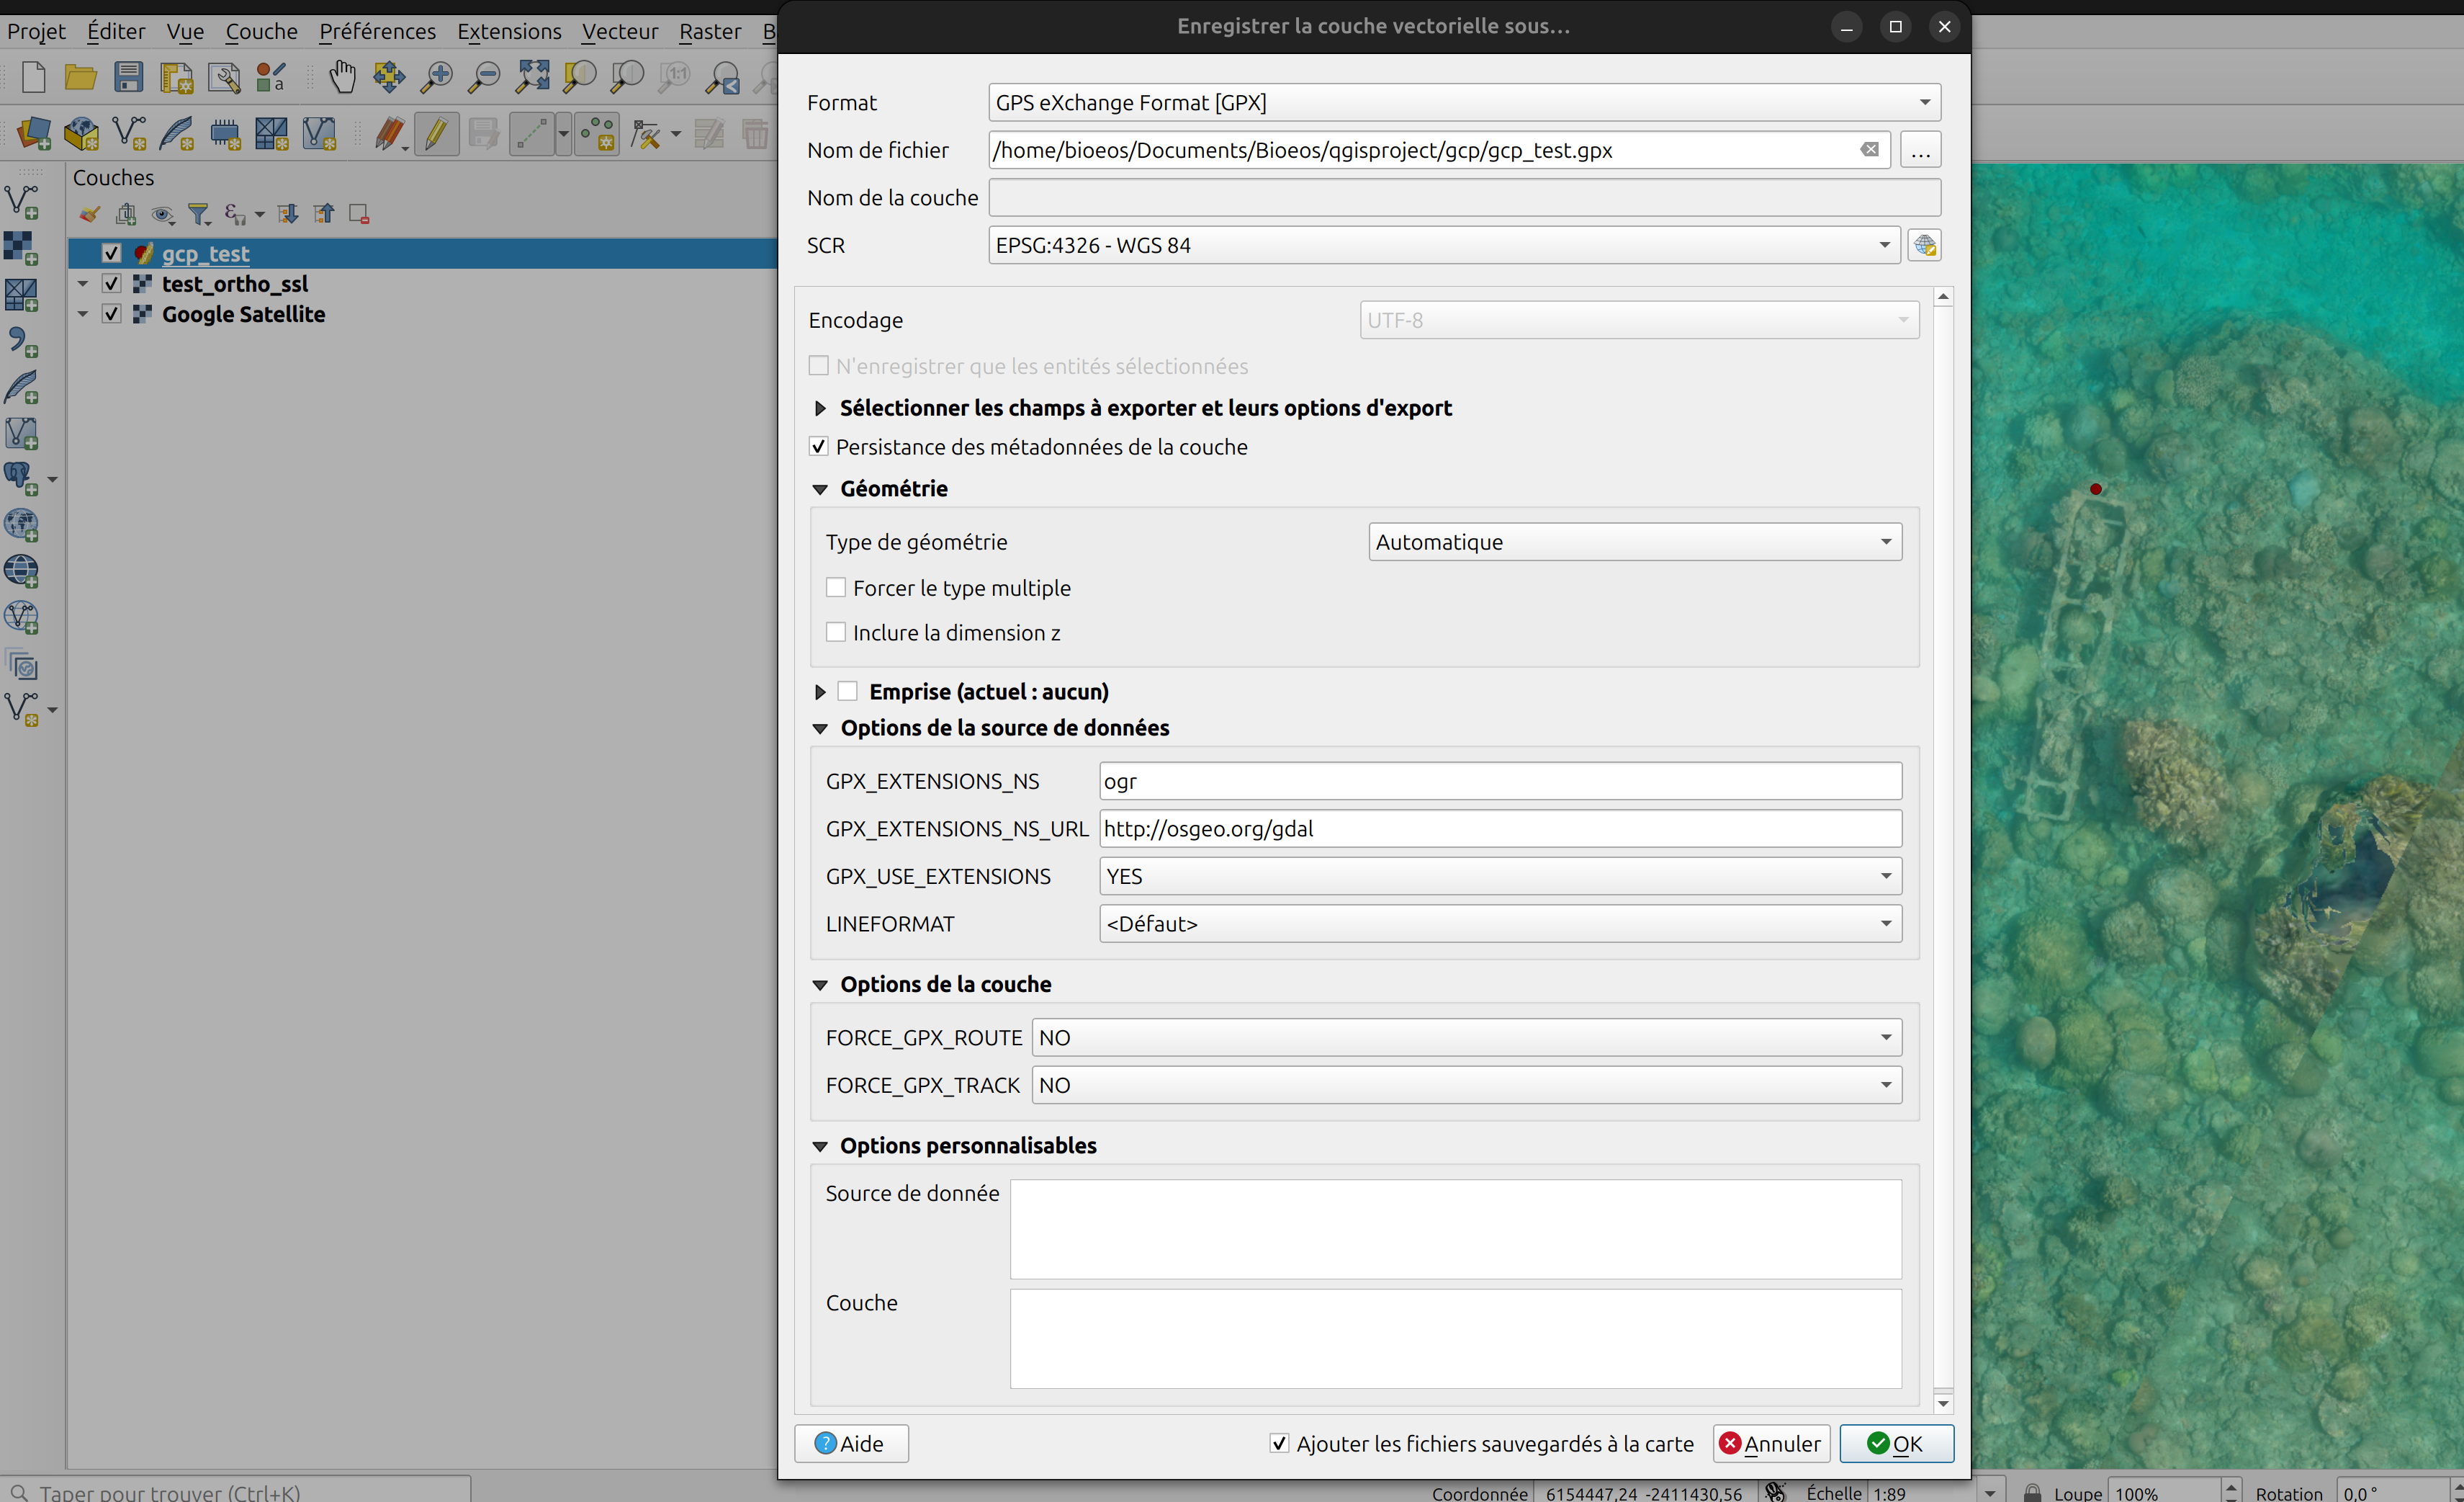Open the Préférences menu
Image resolution: width=2464 pixels, height=1502 pixels.
tap(377, 31)
